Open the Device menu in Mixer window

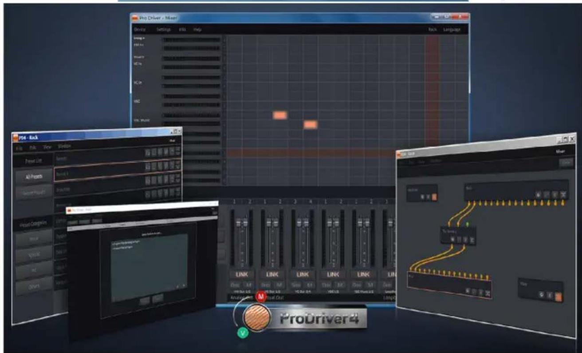[140, 30]
